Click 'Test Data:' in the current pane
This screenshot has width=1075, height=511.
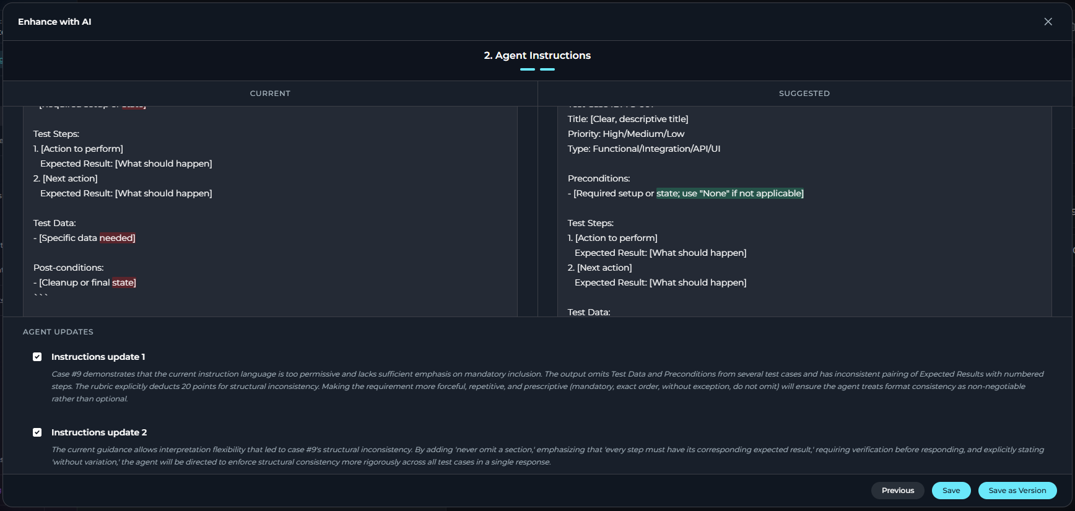54,223
